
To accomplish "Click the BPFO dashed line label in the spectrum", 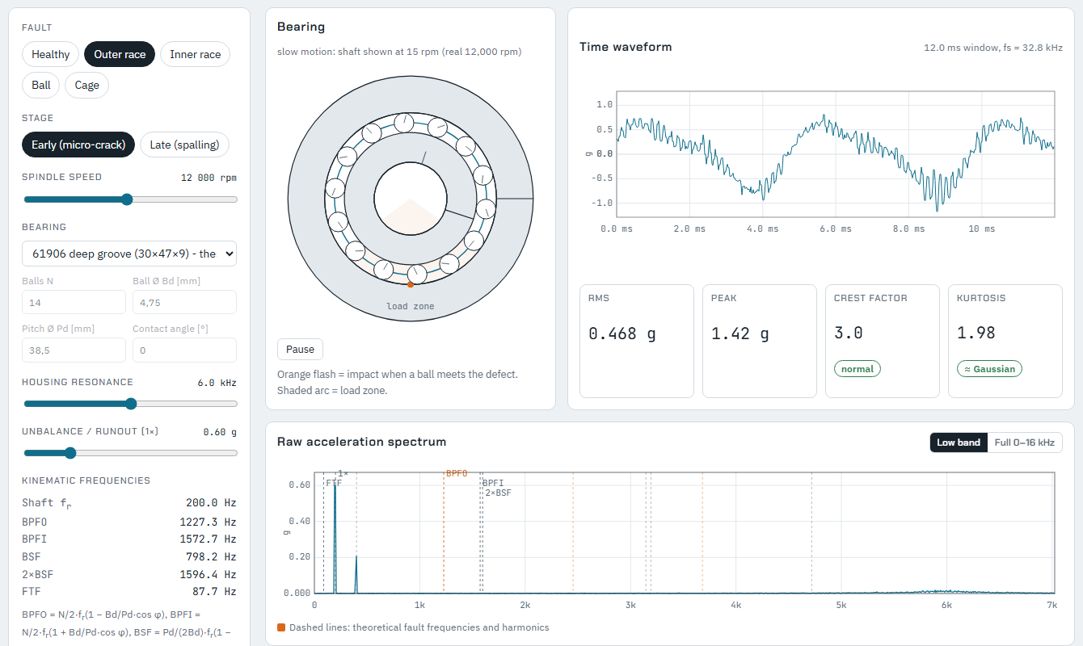I will point(457,473).
